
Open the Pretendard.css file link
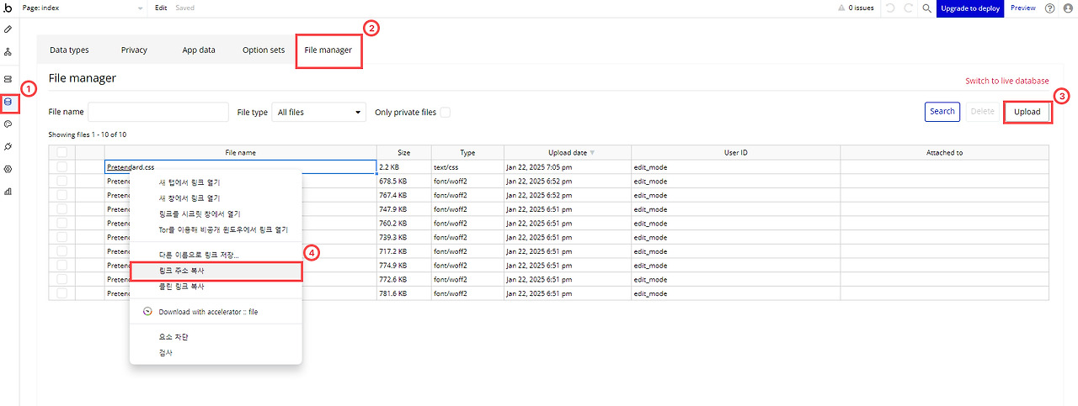coord(131,166)
